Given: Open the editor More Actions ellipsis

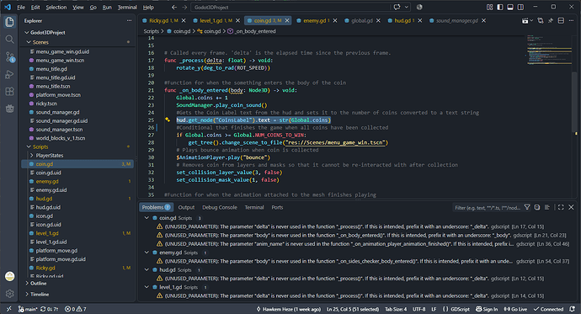Looking at the screenshot, I should click(x=571, y=21).
